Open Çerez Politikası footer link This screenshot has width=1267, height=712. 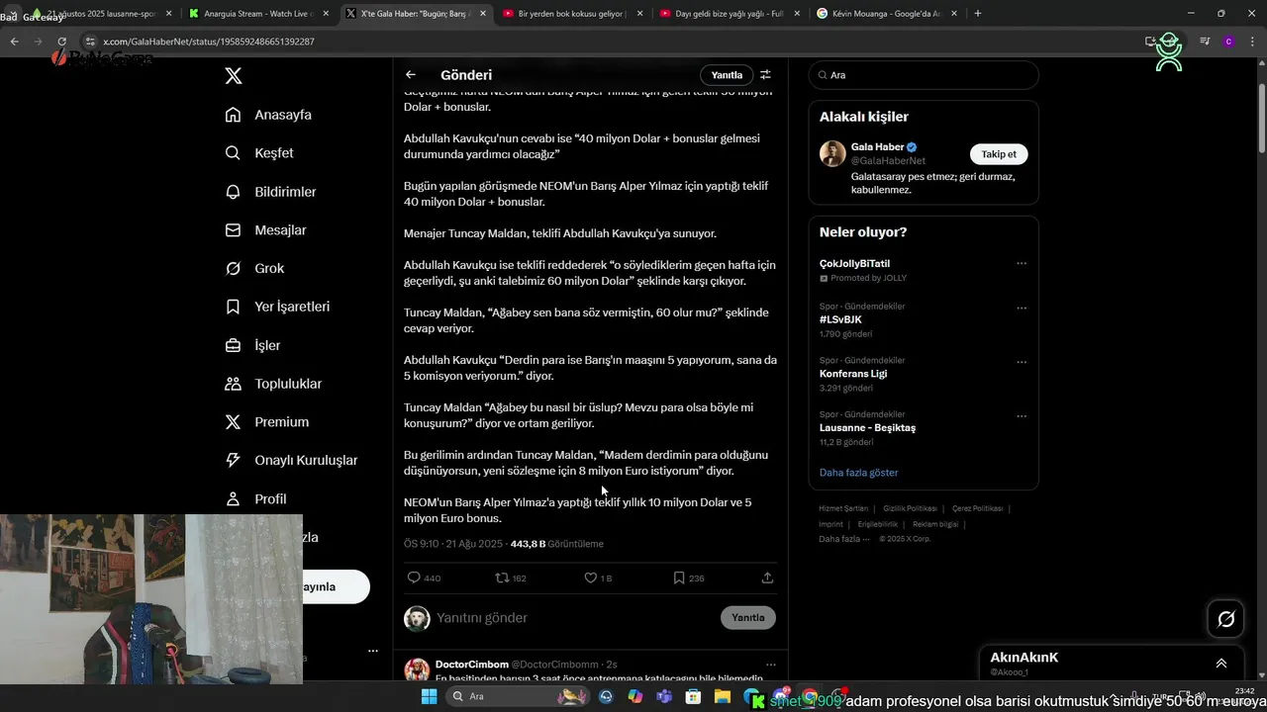978,508
